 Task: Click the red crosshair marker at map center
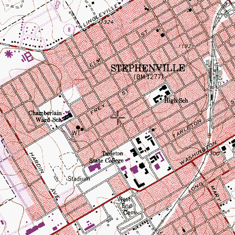118,117
